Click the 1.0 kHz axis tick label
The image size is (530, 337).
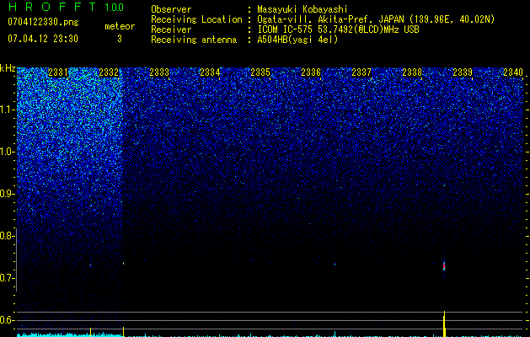(7, 152)
